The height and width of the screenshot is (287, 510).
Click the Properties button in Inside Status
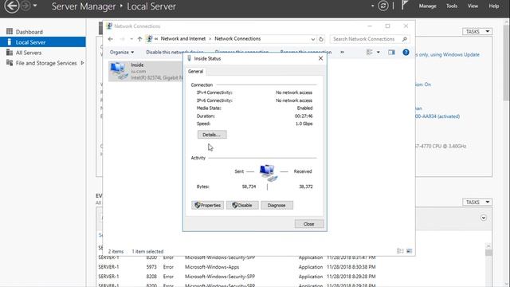(207, 205)
